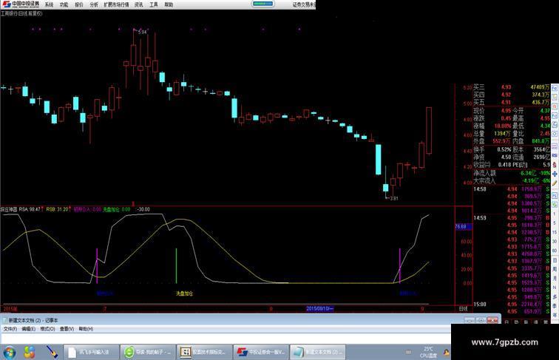559x360 pixels.
Task: Click the colorful pinned taskbar icon
Action: [x=30, y=352]
